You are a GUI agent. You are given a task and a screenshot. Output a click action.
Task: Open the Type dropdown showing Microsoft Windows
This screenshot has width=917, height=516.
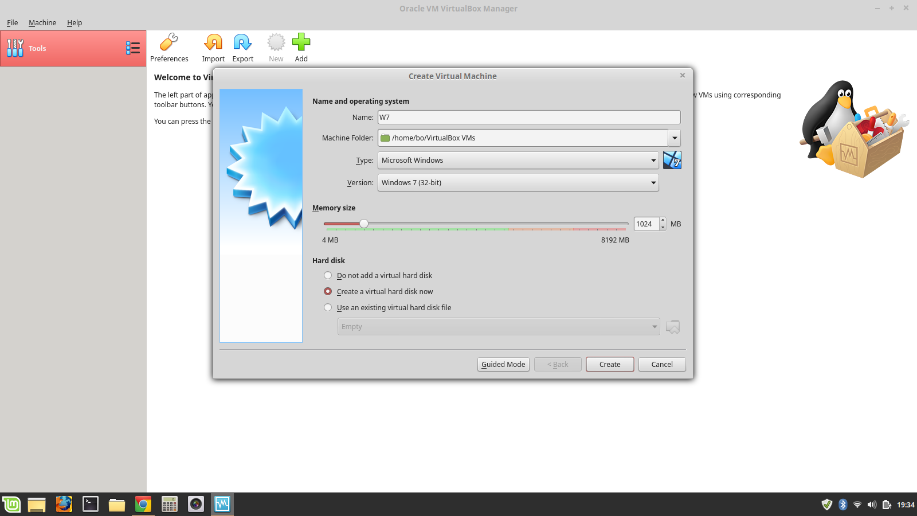click(518, 161)
